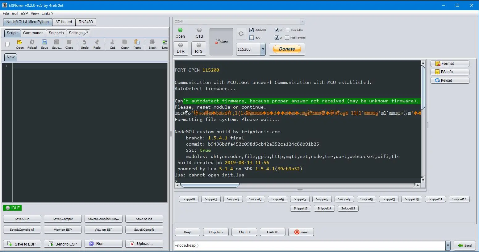Check the Hide Editor option

(x=288, y=30)
